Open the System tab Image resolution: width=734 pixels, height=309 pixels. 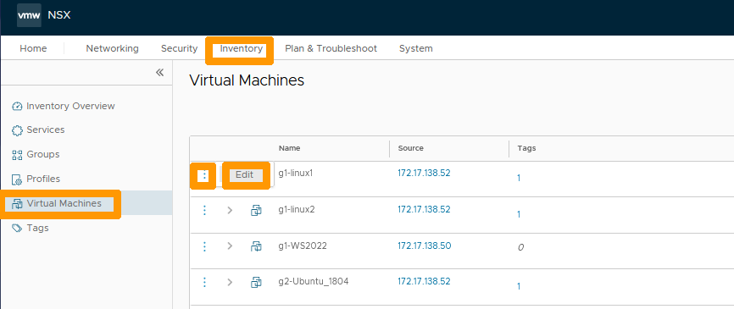tap(415, 48)
